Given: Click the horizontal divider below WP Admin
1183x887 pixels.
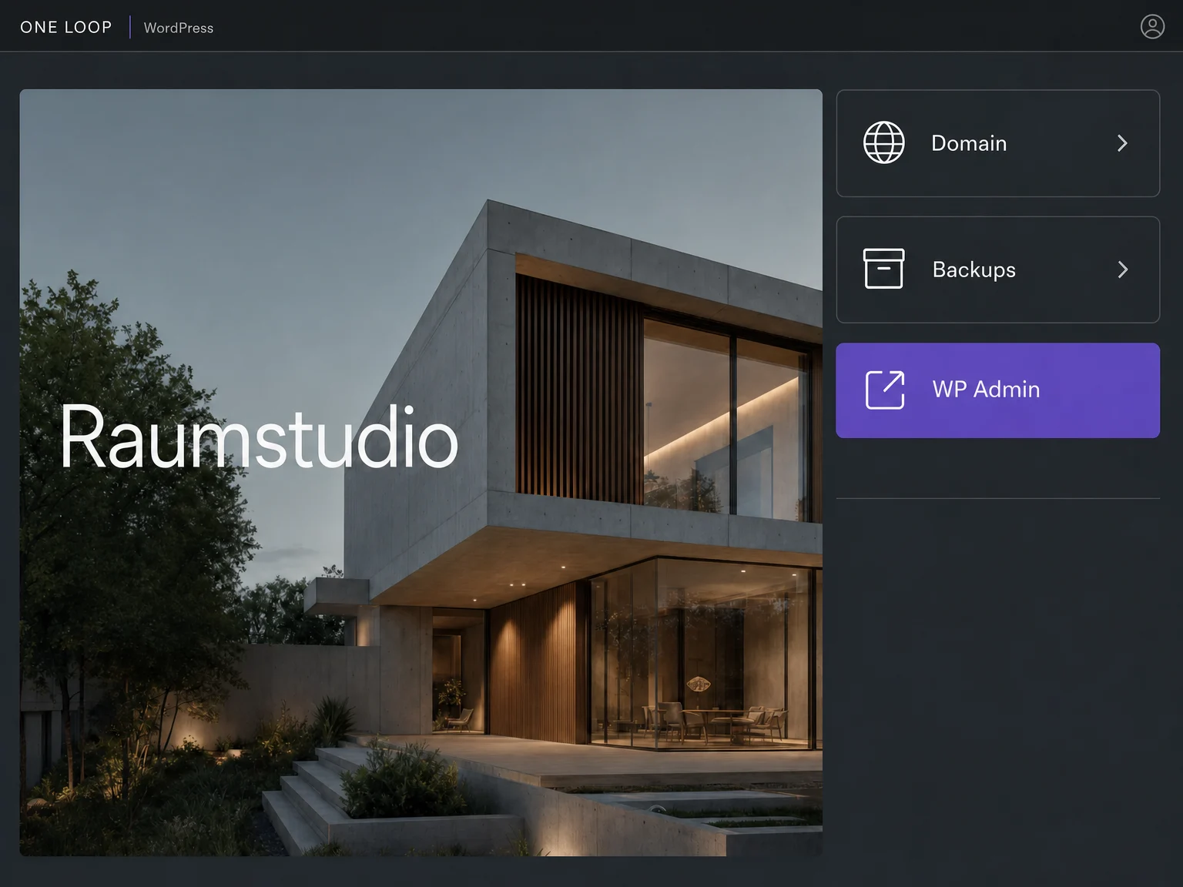Looking at the screenshot, I should (x=998, y=498).
